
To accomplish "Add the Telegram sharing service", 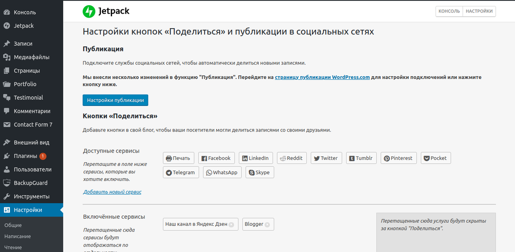I will tap(181, 172).
